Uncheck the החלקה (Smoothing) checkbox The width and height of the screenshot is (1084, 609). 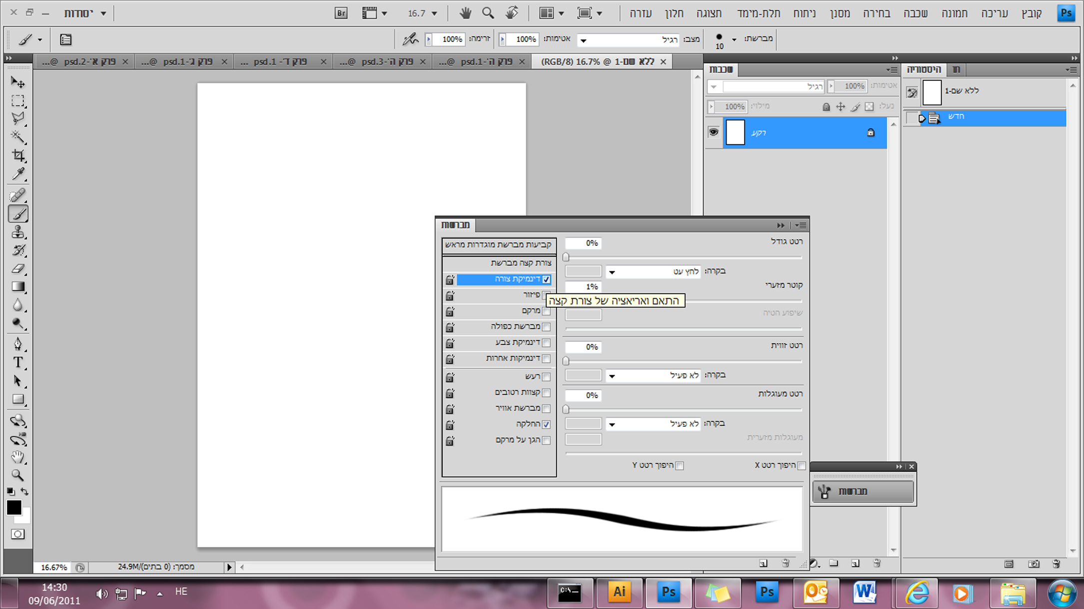(x=546, y=425)
